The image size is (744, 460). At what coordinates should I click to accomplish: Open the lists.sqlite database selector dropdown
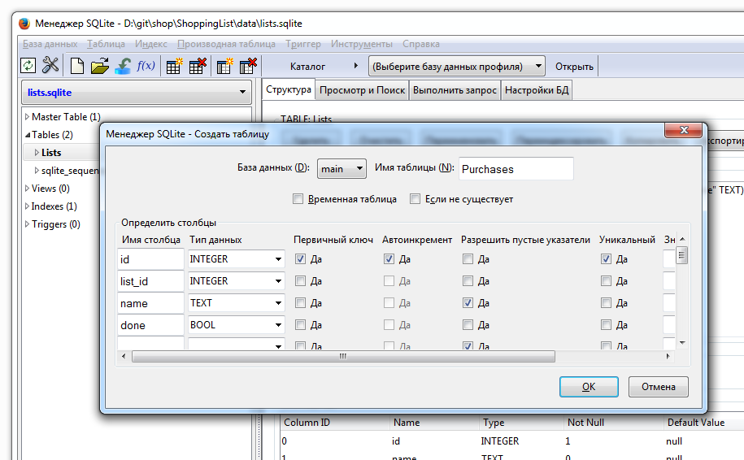tap(137, 92)
